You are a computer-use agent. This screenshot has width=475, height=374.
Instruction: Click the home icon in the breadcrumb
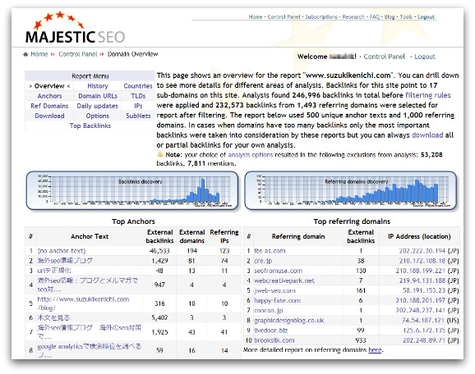coord(26,54)
